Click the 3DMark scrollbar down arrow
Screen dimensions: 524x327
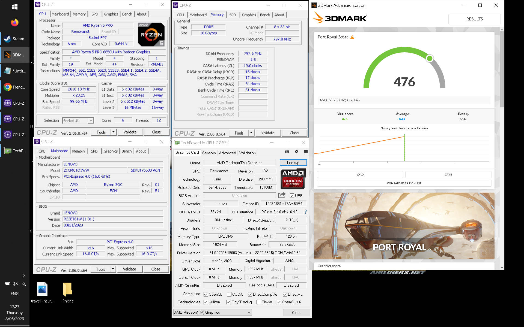click(502, 268)
